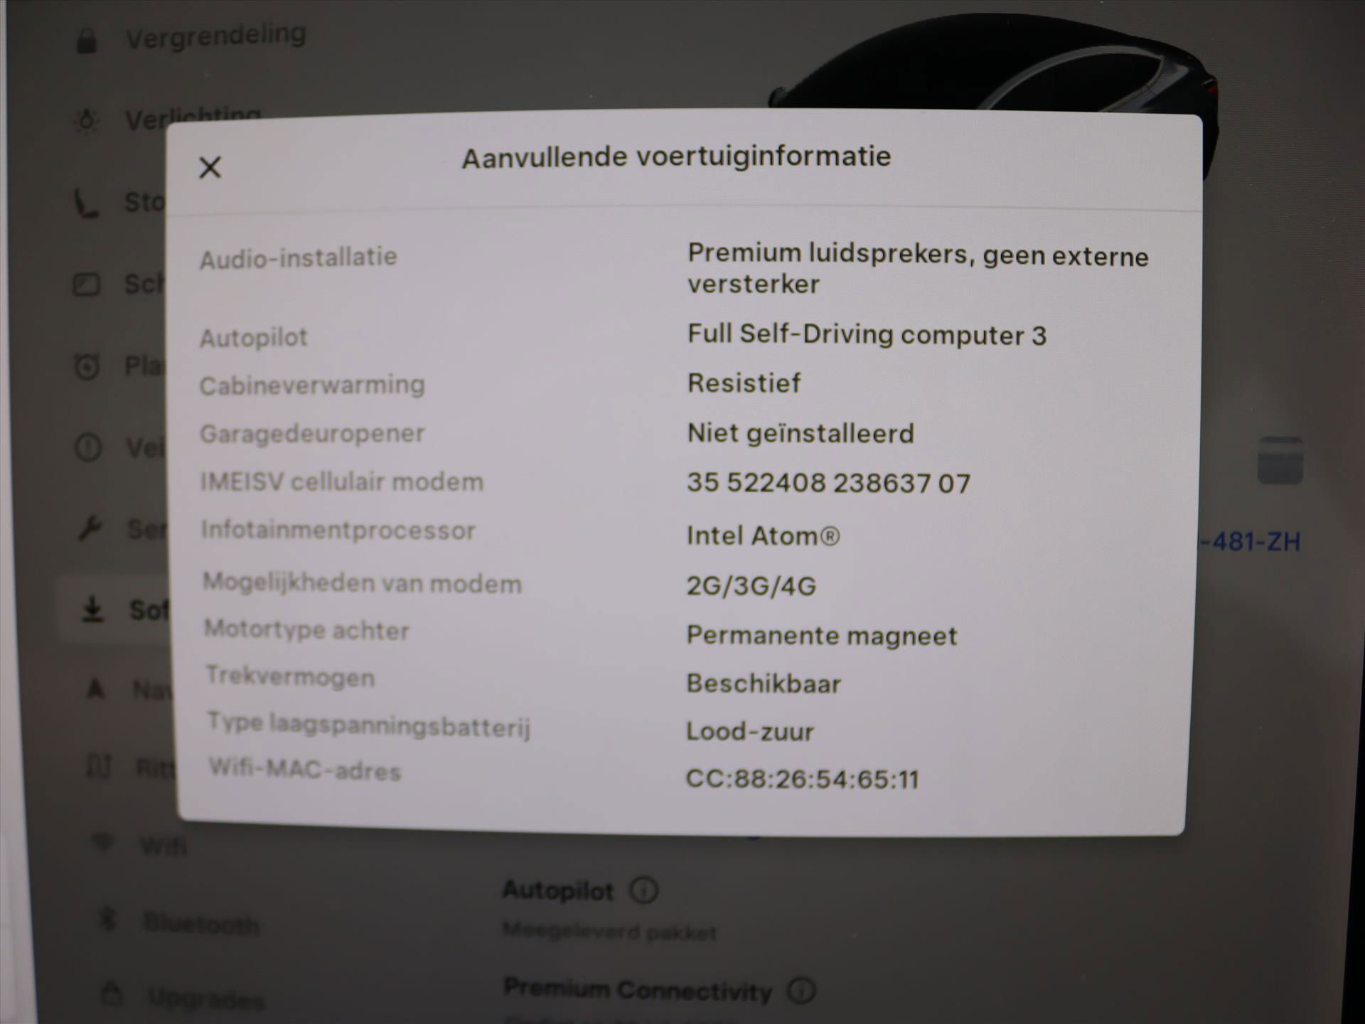
Task: Open the Upgrades bag icon
Action: coord(112,993)
